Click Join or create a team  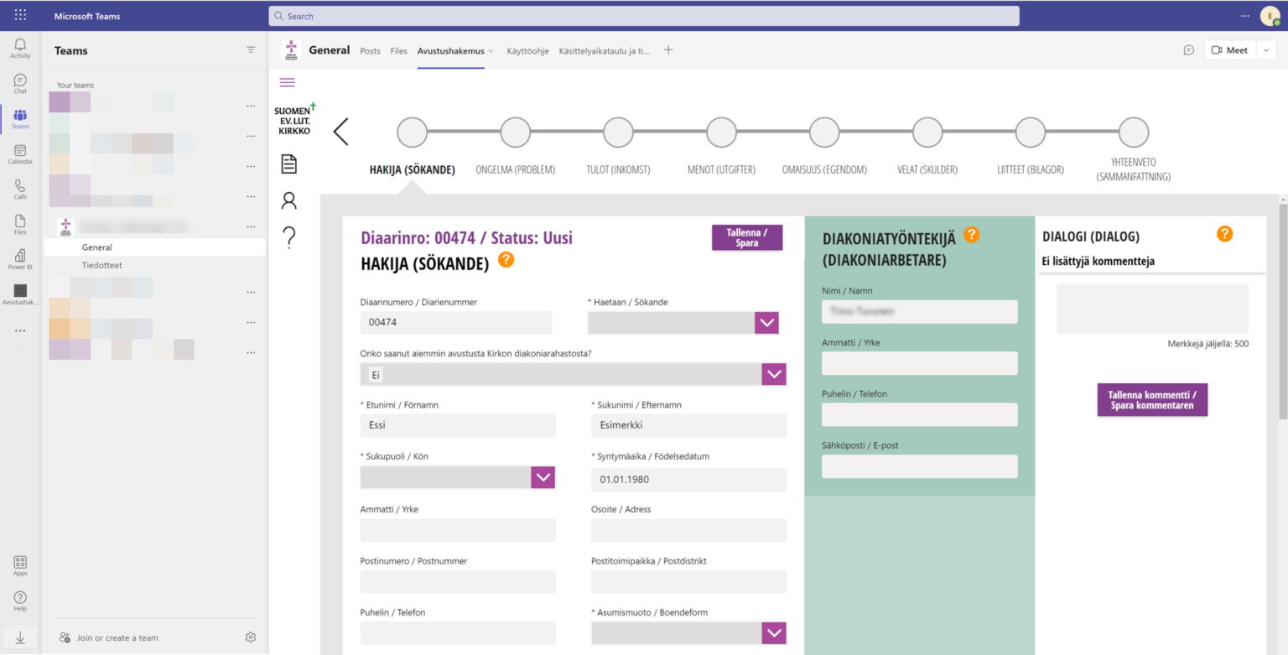(x=108, y=637)
